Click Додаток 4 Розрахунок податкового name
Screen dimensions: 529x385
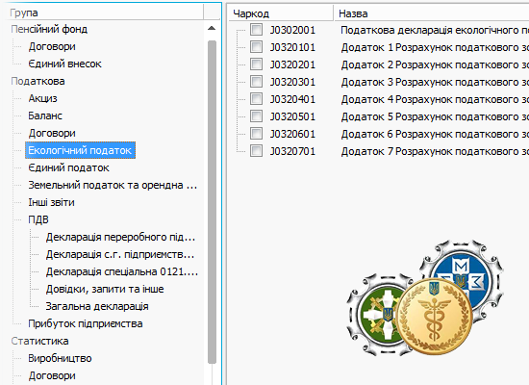point(435,99)
